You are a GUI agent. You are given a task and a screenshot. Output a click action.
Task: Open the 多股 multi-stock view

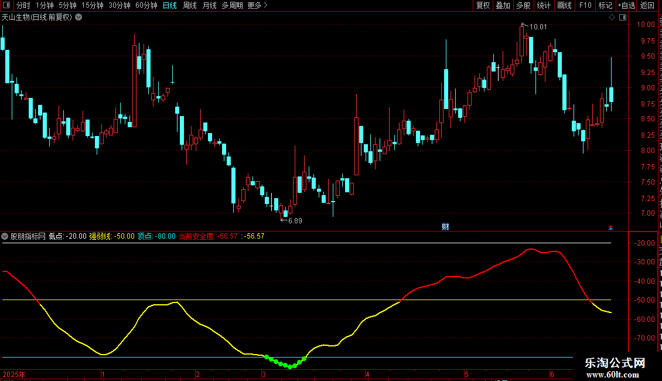tap(524, 5)
